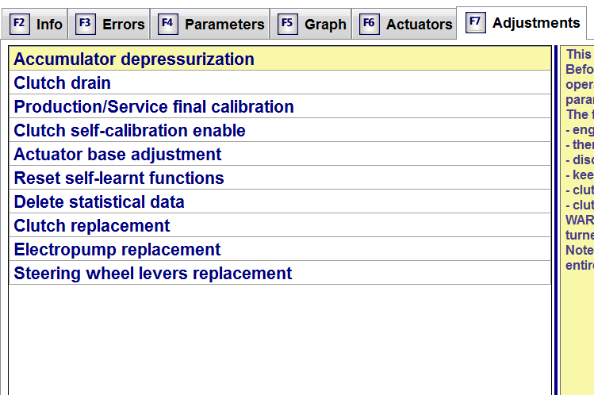594x395 pixels.
Task: Select Accumulator depressurization adjustment
Action: [280, 59]
